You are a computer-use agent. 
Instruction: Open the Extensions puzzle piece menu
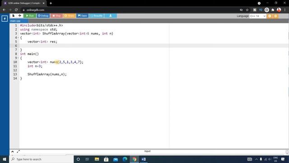[x=273, y=10]
